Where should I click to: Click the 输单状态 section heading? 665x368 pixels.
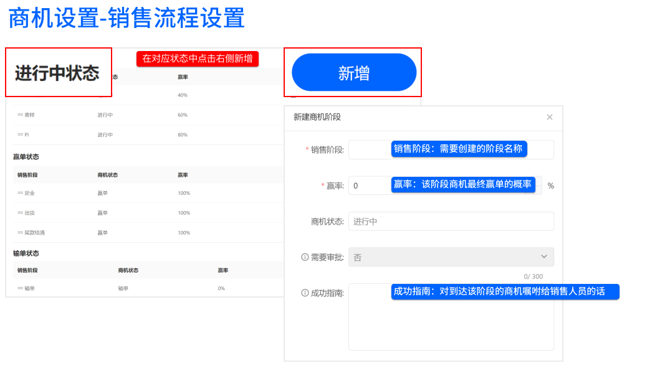pyautogui.click(x=26, y=253)
